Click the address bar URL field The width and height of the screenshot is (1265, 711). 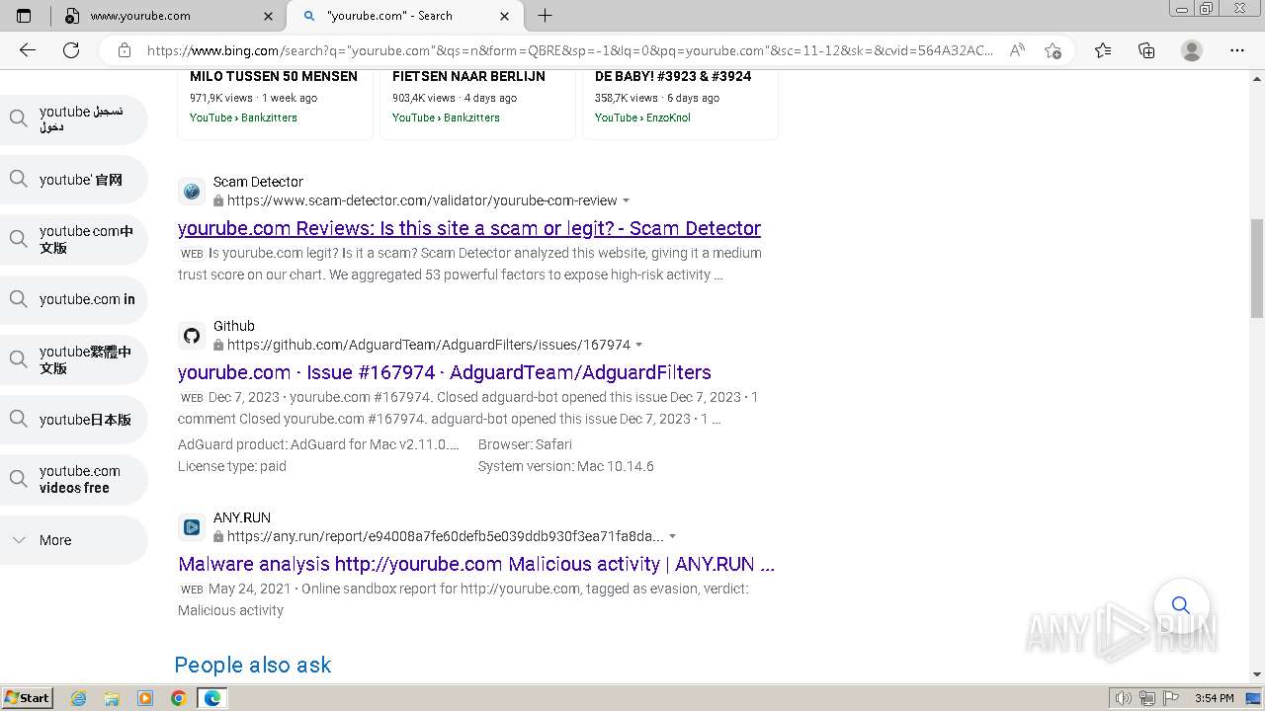tap(568, 50)
